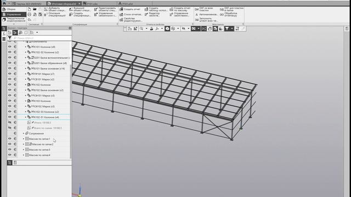Toggle the eye for ПР101 Марка (x7)

10,74
